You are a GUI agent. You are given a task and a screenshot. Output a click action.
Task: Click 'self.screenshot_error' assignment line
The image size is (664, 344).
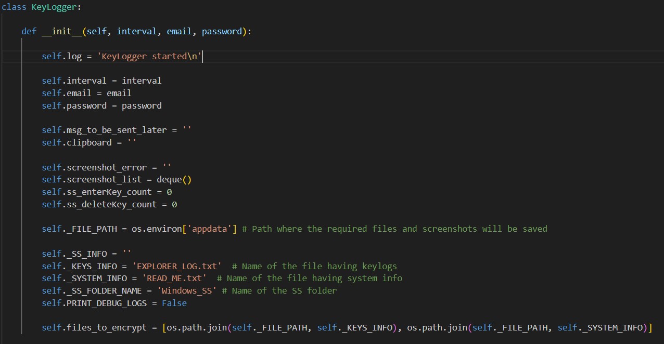tap(107, 167)
